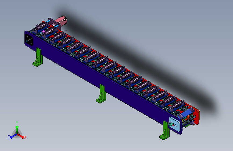Click the black flange bearing on left end plate

[x=29, y=40]
